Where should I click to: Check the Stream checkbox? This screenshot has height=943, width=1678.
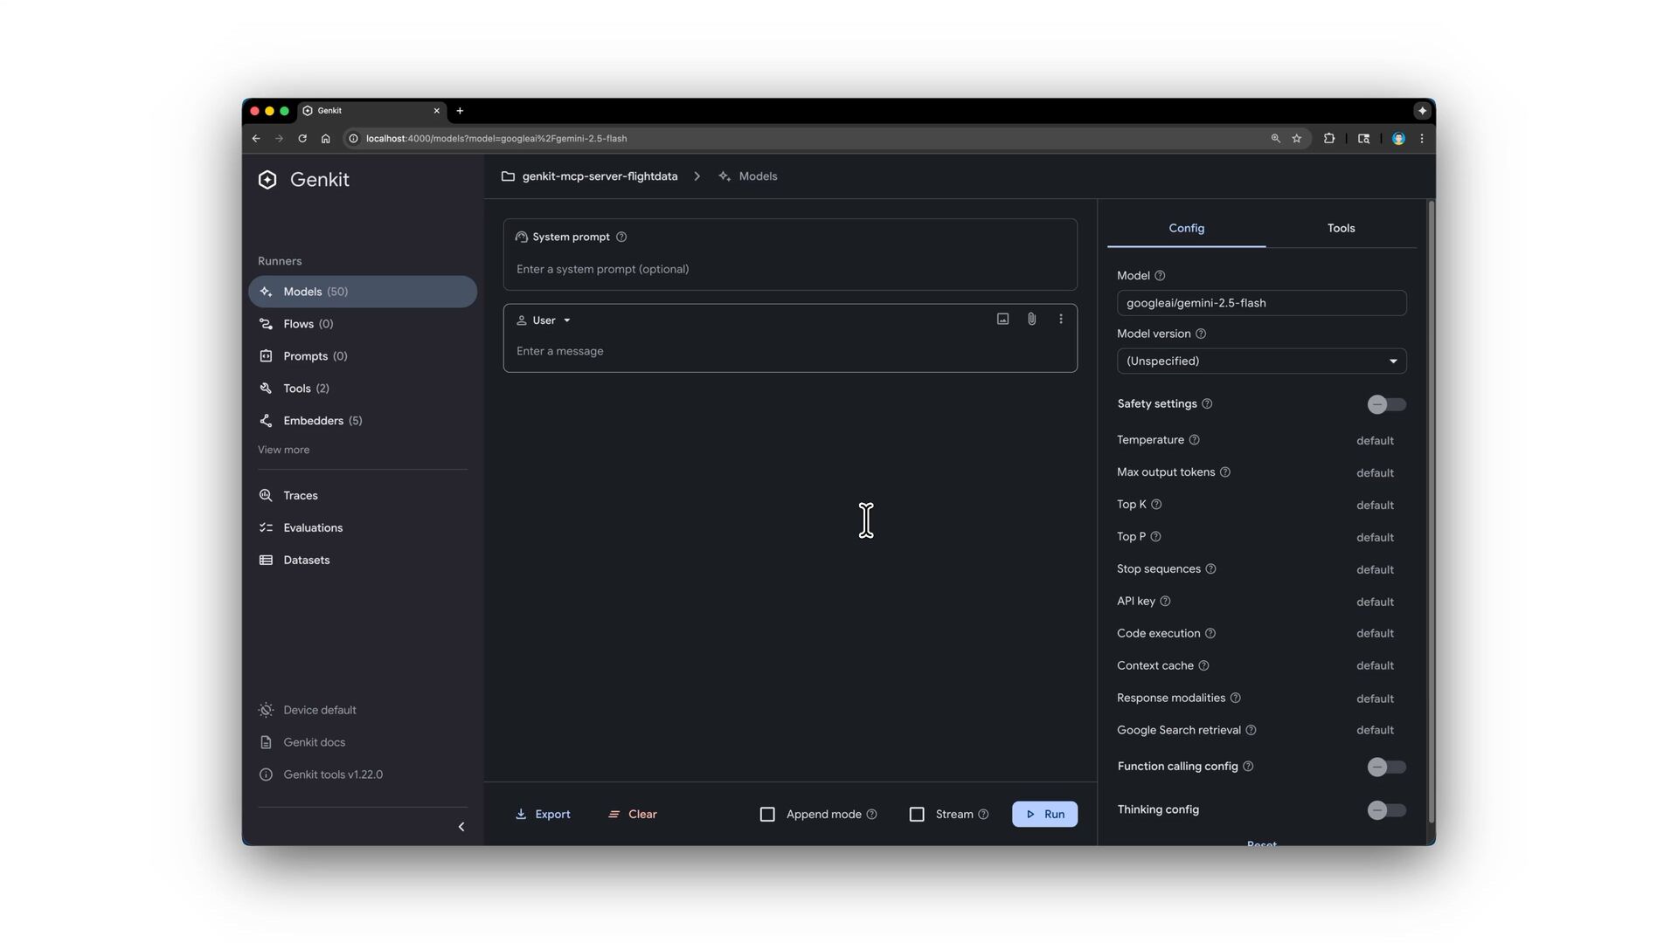pyautogui.click(x=917, y=815)
